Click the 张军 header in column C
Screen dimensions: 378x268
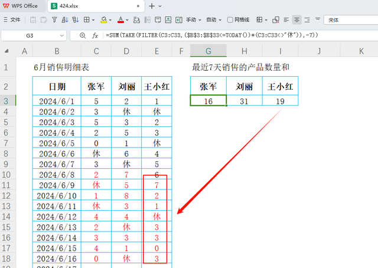click(x=96, y=86)
